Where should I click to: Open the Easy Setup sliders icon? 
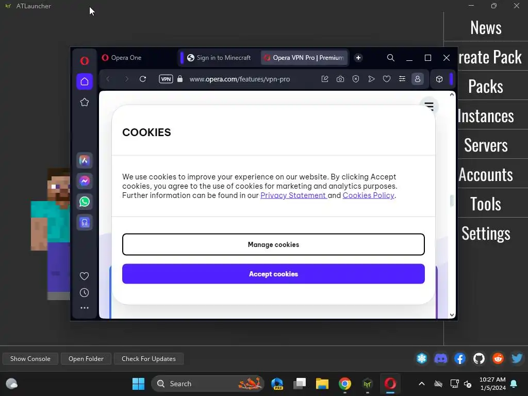point(402,79)
